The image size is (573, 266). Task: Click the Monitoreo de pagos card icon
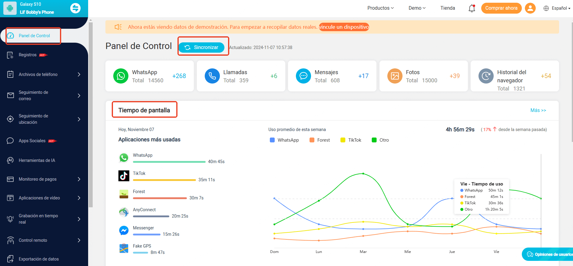coord(10,179)
